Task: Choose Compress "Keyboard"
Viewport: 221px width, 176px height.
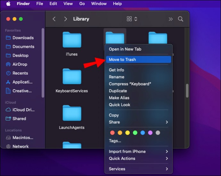Action: point(138,84)
